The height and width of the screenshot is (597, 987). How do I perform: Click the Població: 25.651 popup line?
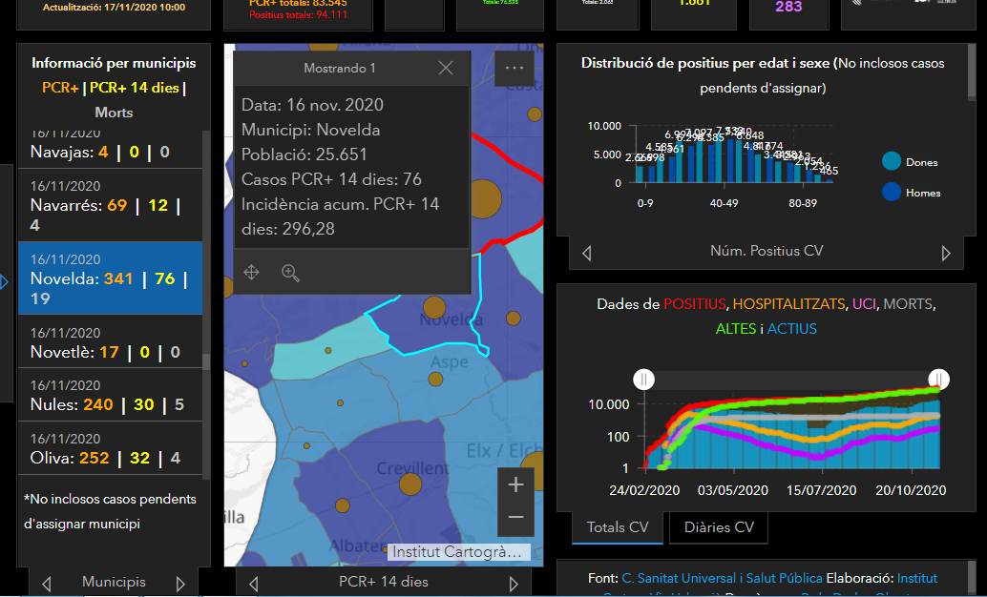pos(304,154)
